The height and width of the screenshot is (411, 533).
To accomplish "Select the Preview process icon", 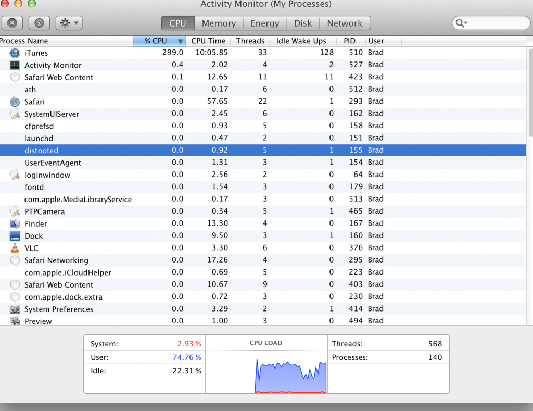I will click(15, 321).
